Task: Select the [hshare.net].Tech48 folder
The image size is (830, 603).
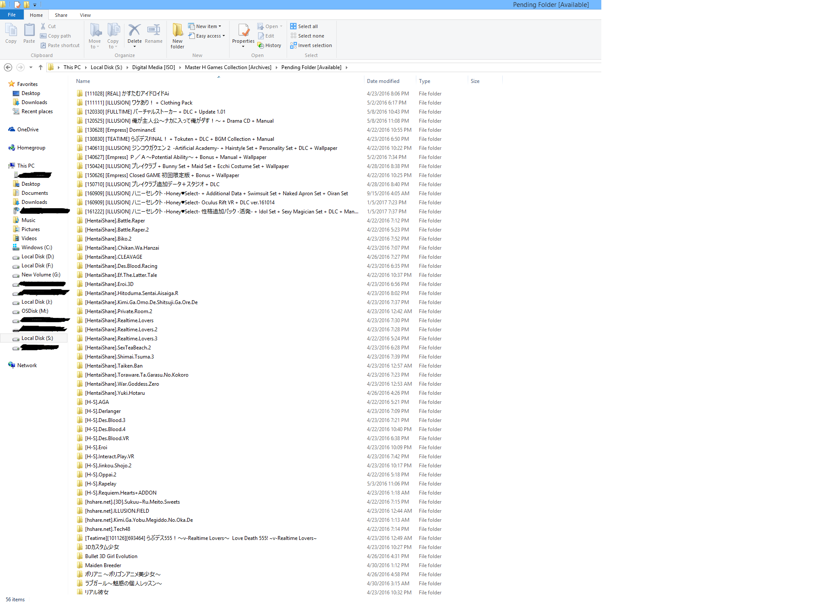Action: point(108,529)
